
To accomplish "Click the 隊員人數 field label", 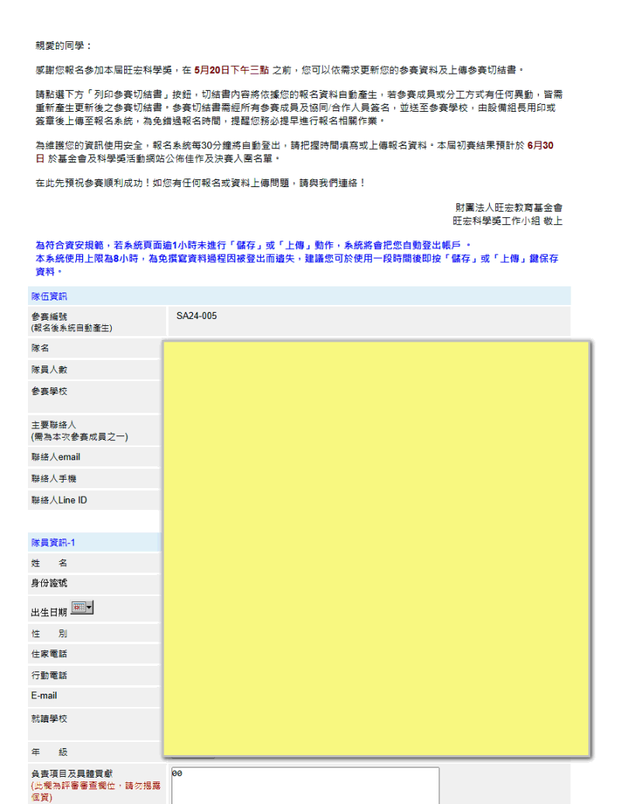I will [x=49, y=369].
